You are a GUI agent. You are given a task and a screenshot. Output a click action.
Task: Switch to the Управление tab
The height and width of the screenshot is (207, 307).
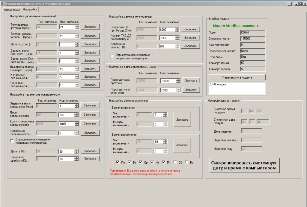12,10
